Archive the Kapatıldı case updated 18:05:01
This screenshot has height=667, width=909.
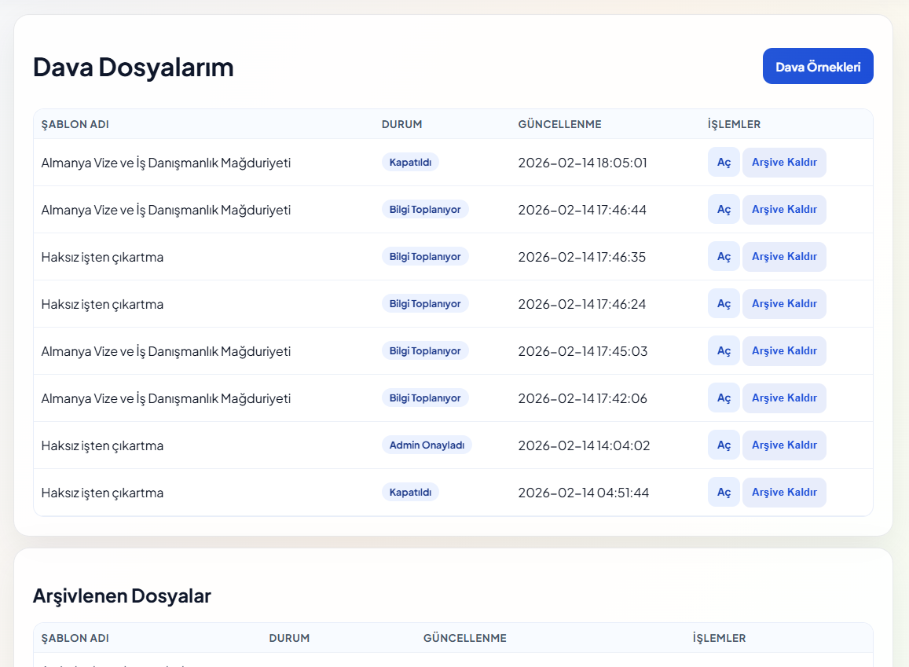point(784,162)
